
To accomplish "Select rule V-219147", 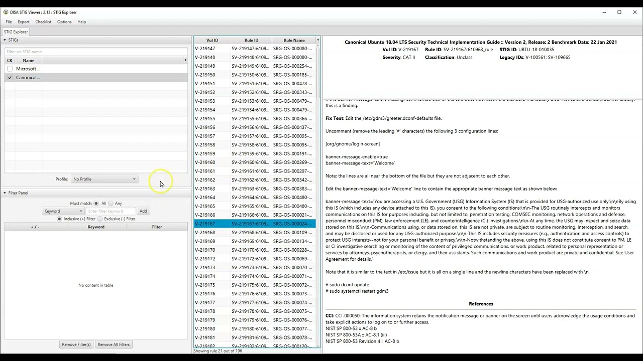I will (x=255, y=49).
